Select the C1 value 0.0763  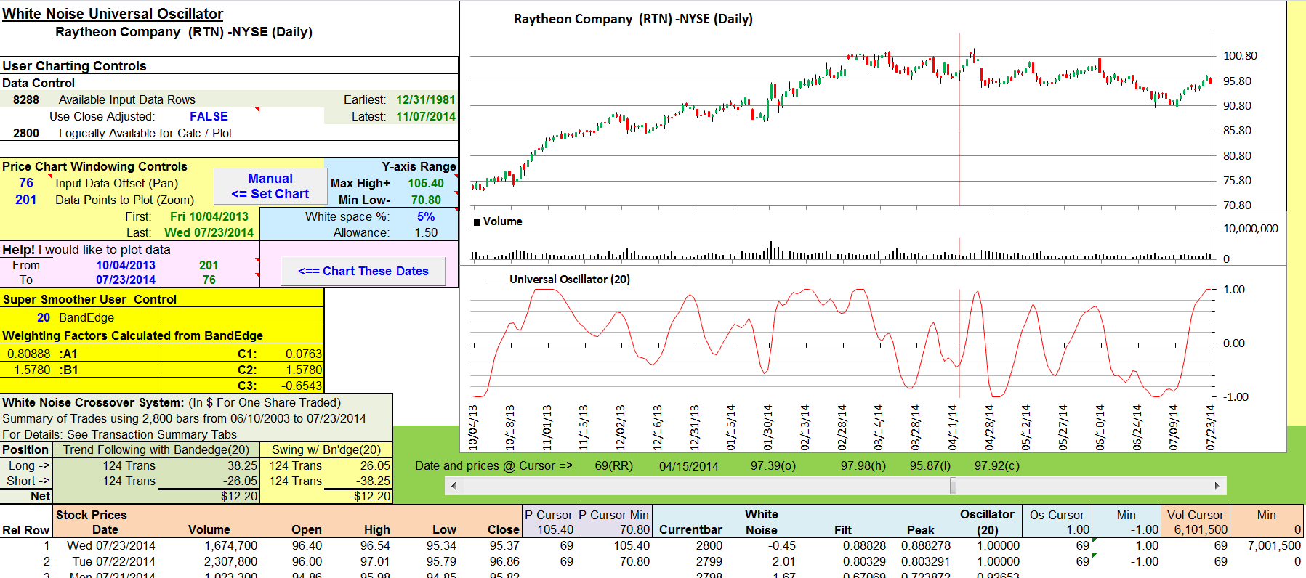(303, 354)
